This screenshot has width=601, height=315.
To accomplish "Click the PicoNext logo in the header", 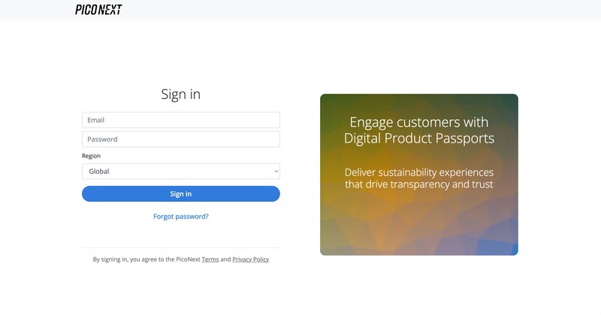I will point(98,10).
